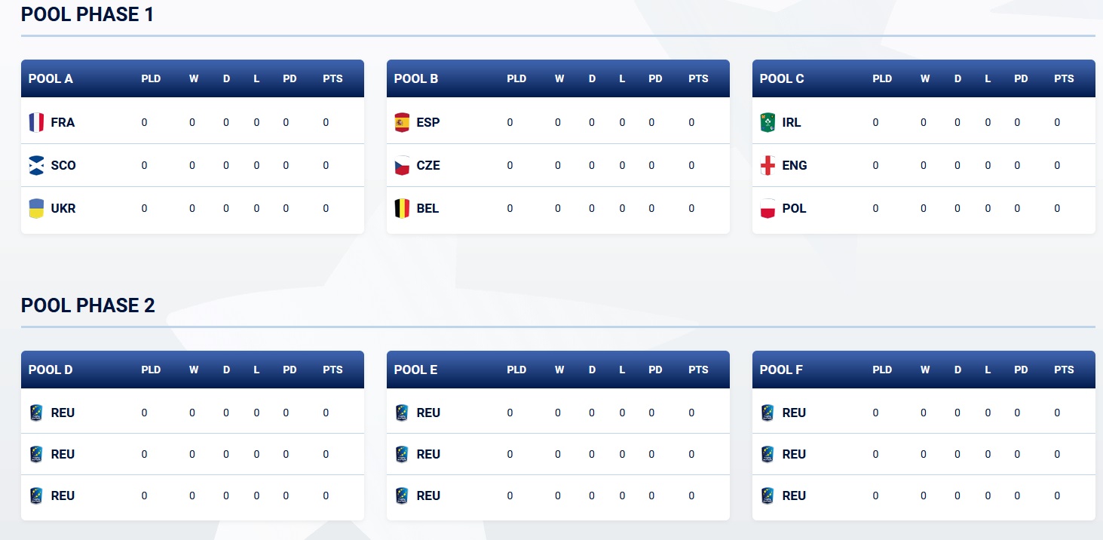Click the Pool E table header label
This screenshot has height=540, width=1103.
pyautogui.click(x=415, y=370)
